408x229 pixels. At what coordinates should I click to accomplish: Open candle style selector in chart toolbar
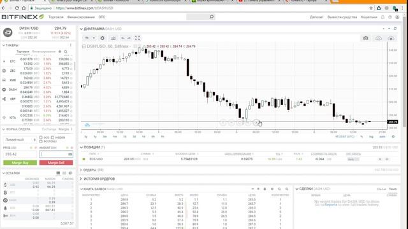[87, 38]
